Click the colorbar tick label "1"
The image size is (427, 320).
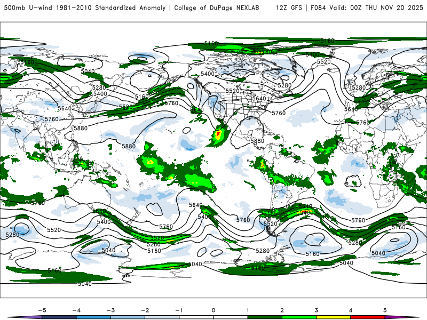click(248, 310)
